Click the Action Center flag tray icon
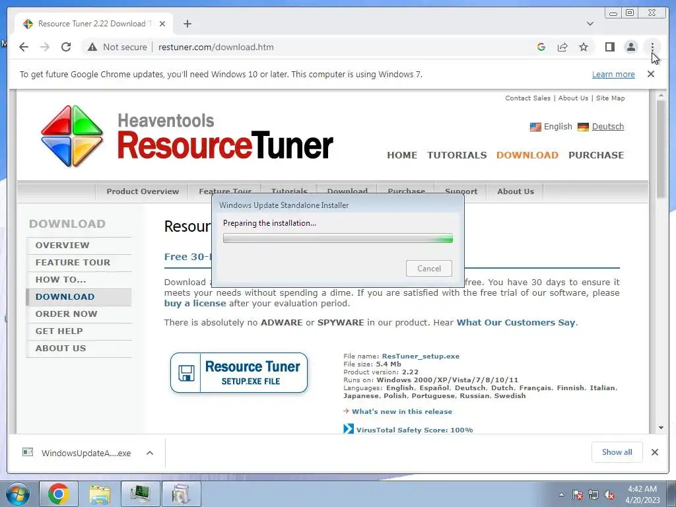Screen dimensions: 676x507 pyautogui.click(x=578, y=494)
